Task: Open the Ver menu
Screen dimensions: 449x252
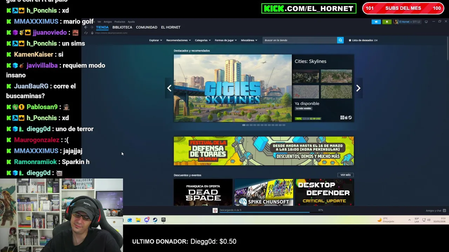Action: coord(99,22)
